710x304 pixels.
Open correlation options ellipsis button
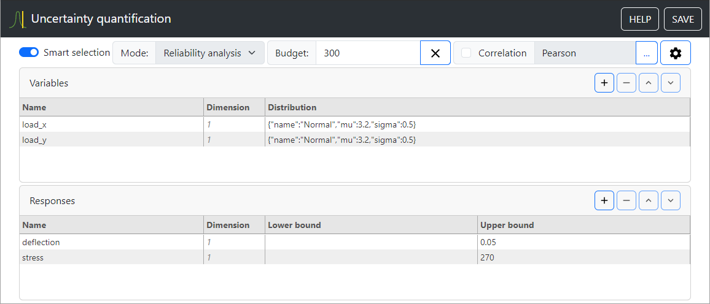click(x=646, y=53)
